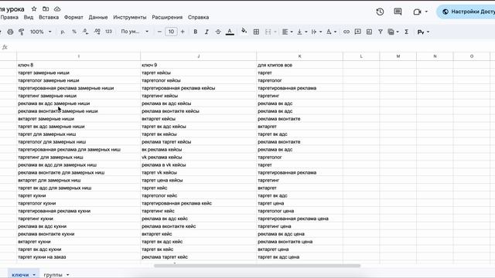The height and width of the screenshot is (278, 495).
Task: Select column J header
Action: point(199,56)
